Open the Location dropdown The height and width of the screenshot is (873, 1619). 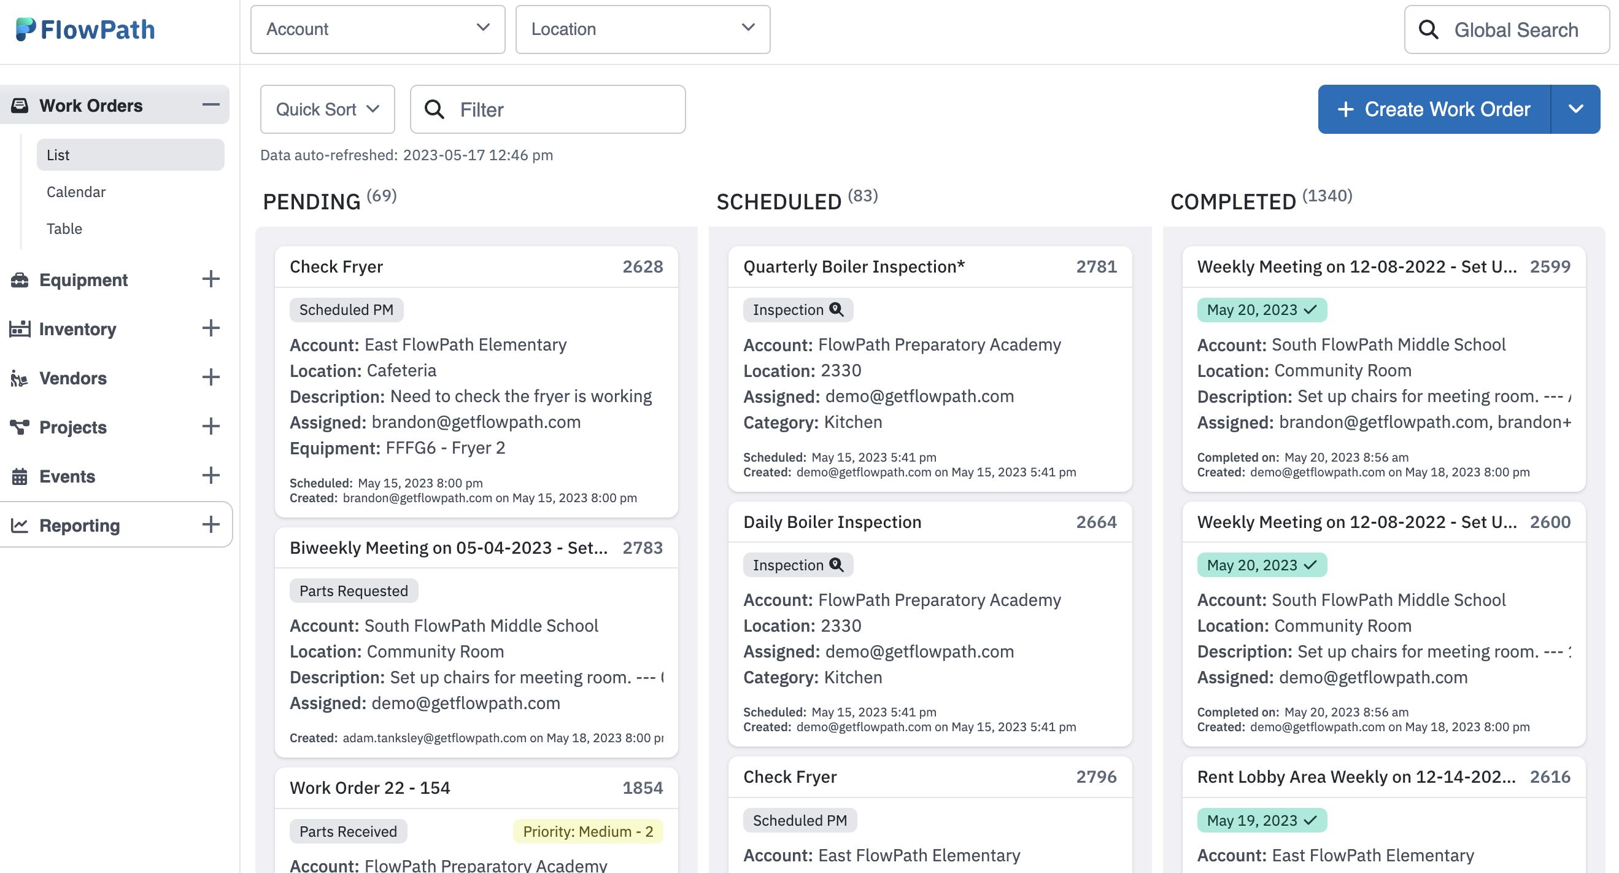[643, 29]
